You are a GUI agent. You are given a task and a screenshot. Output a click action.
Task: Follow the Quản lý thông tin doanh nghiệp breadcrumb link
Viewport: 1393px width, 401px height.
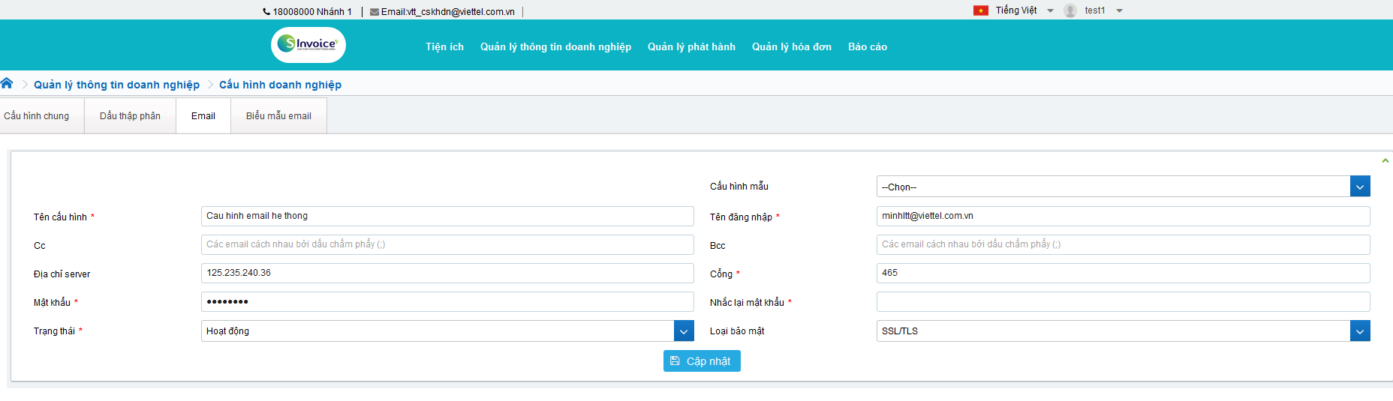click(116, 85)
